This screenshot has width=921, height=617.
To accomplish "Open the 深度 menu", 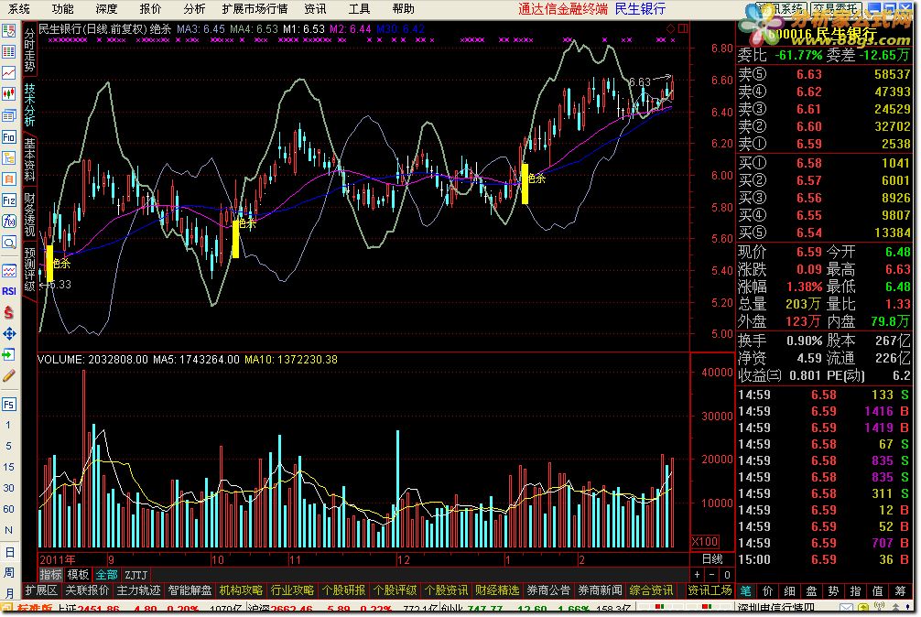I will (x=106, y=9).
